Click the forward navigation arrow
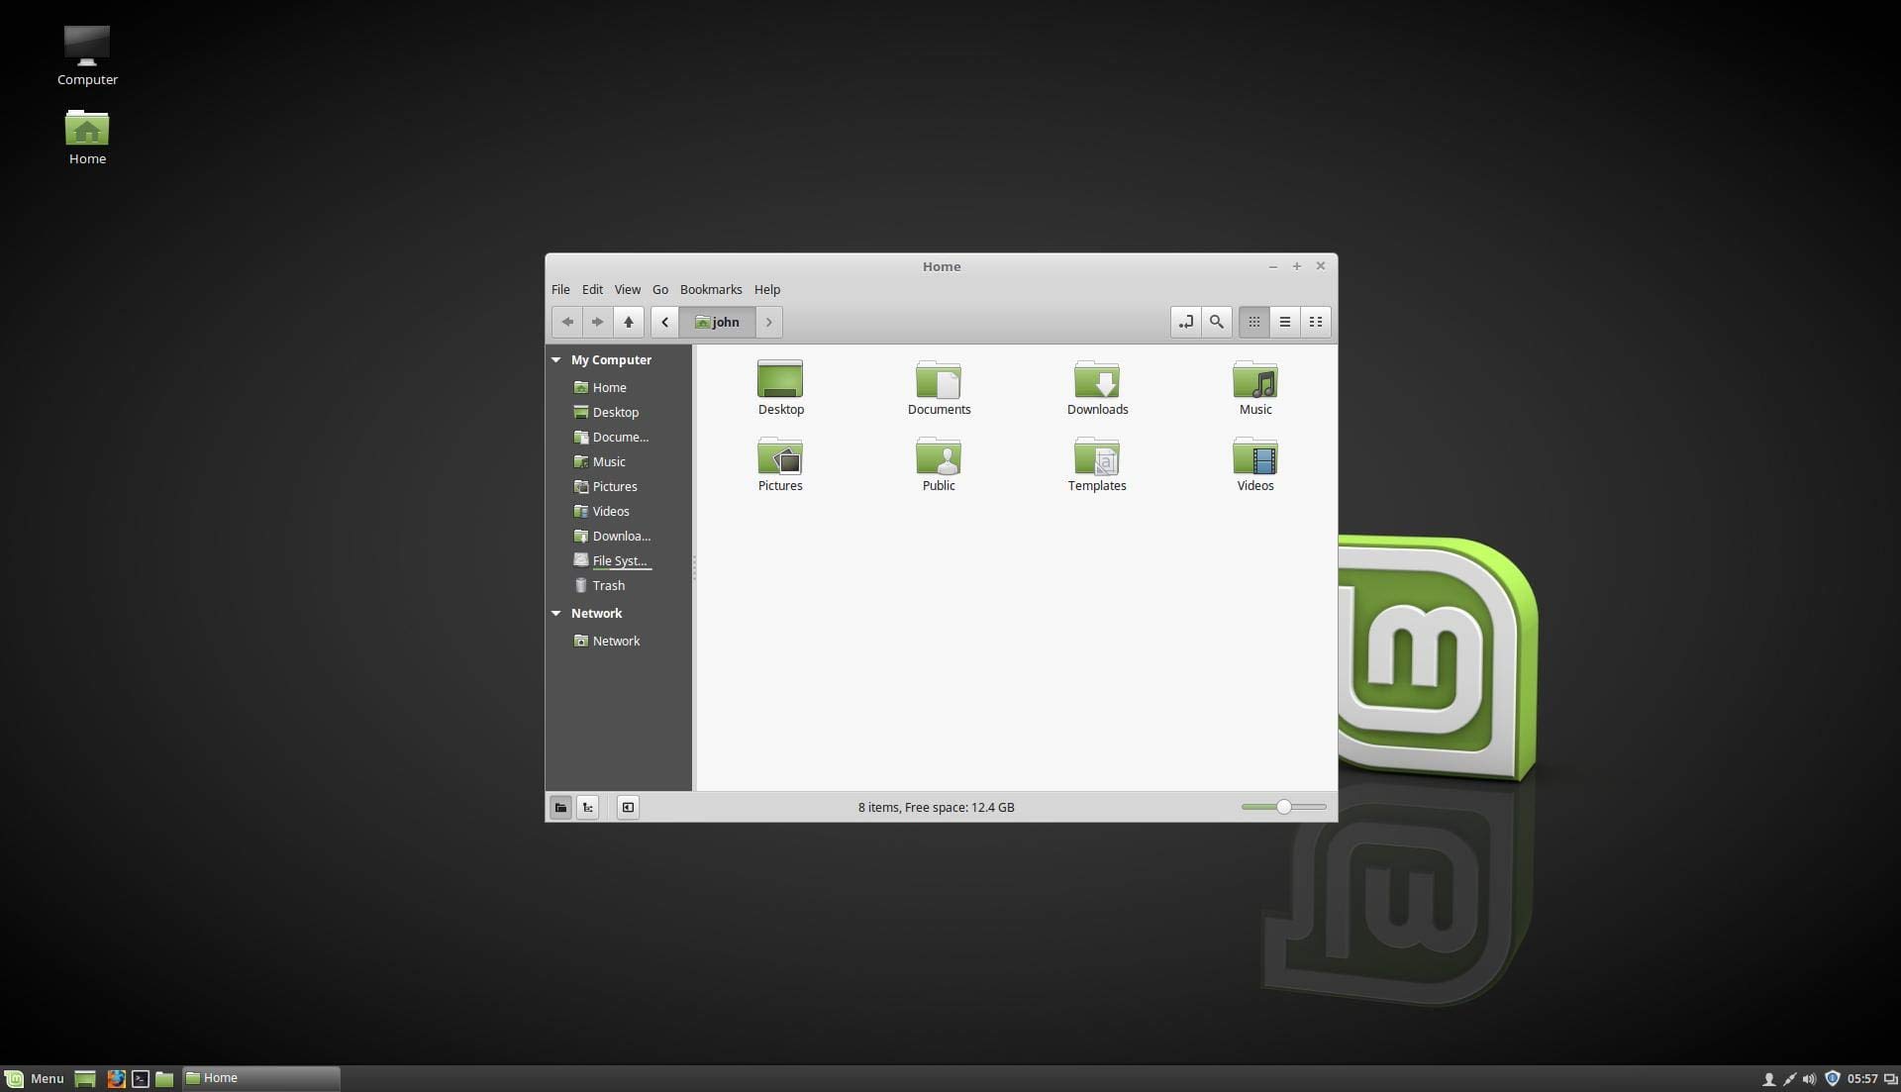Viewport: 1901px width, 1092px height. point(597,322)
